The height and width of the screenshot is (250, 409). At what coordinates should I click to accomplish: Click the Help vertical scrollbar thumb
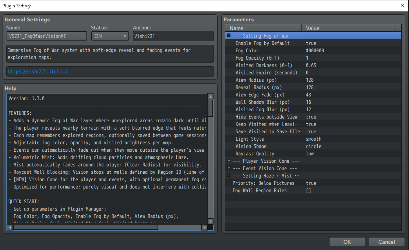[211, 108]
